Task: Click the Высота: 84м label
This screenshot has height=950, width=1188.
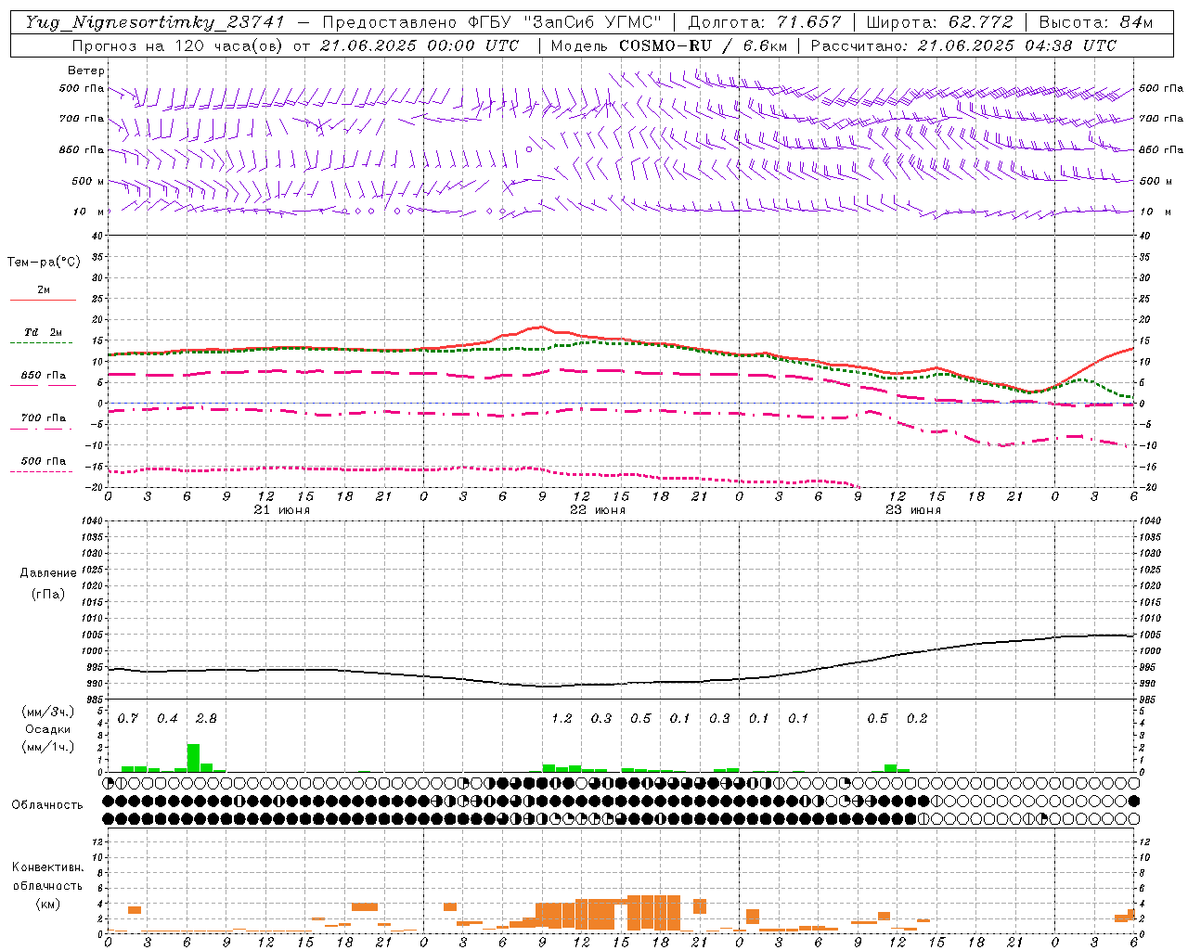Action: tap(1095, 22)
